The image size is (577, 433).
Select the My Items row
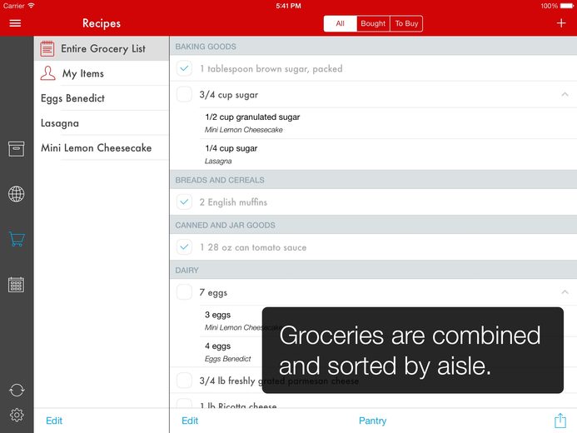(x=102, y=73)
